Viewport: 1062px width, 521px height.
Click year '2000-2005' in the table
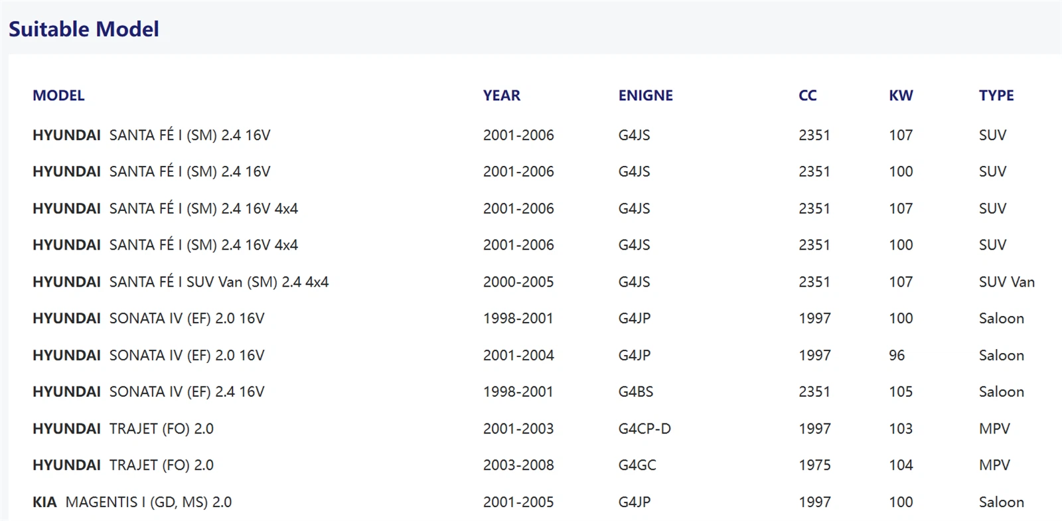coord(518,282)
